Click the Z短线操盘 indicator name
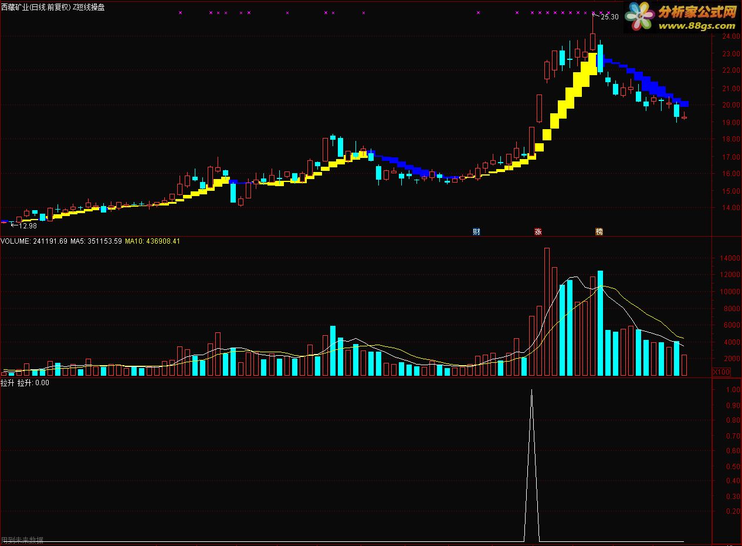 [x=89, y=7]
